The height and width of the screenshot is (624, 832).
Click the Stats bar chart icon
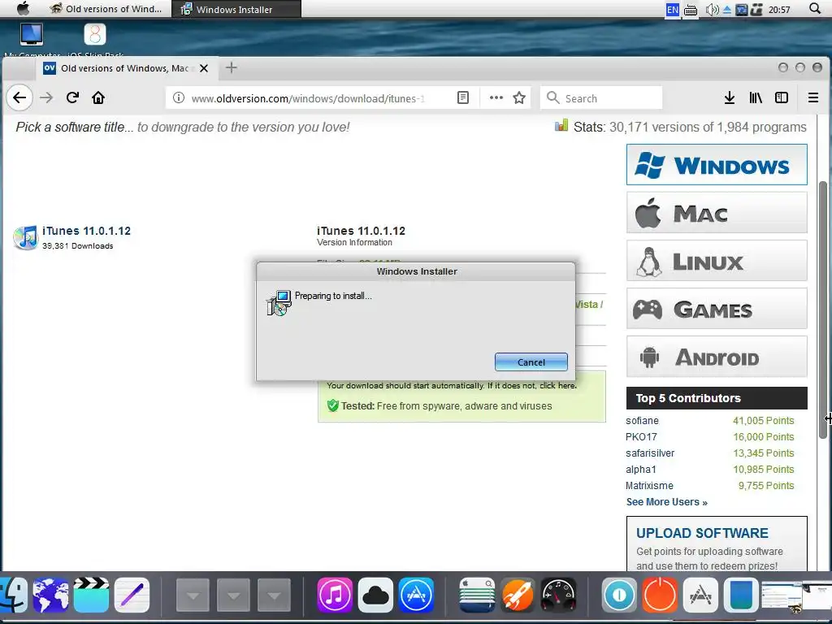[x=561, y=125]
